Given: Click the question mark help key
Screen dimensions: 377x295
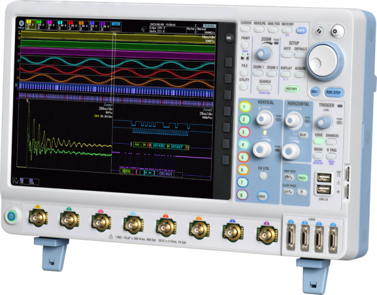Looking at the screenshot, I should 302,192.
